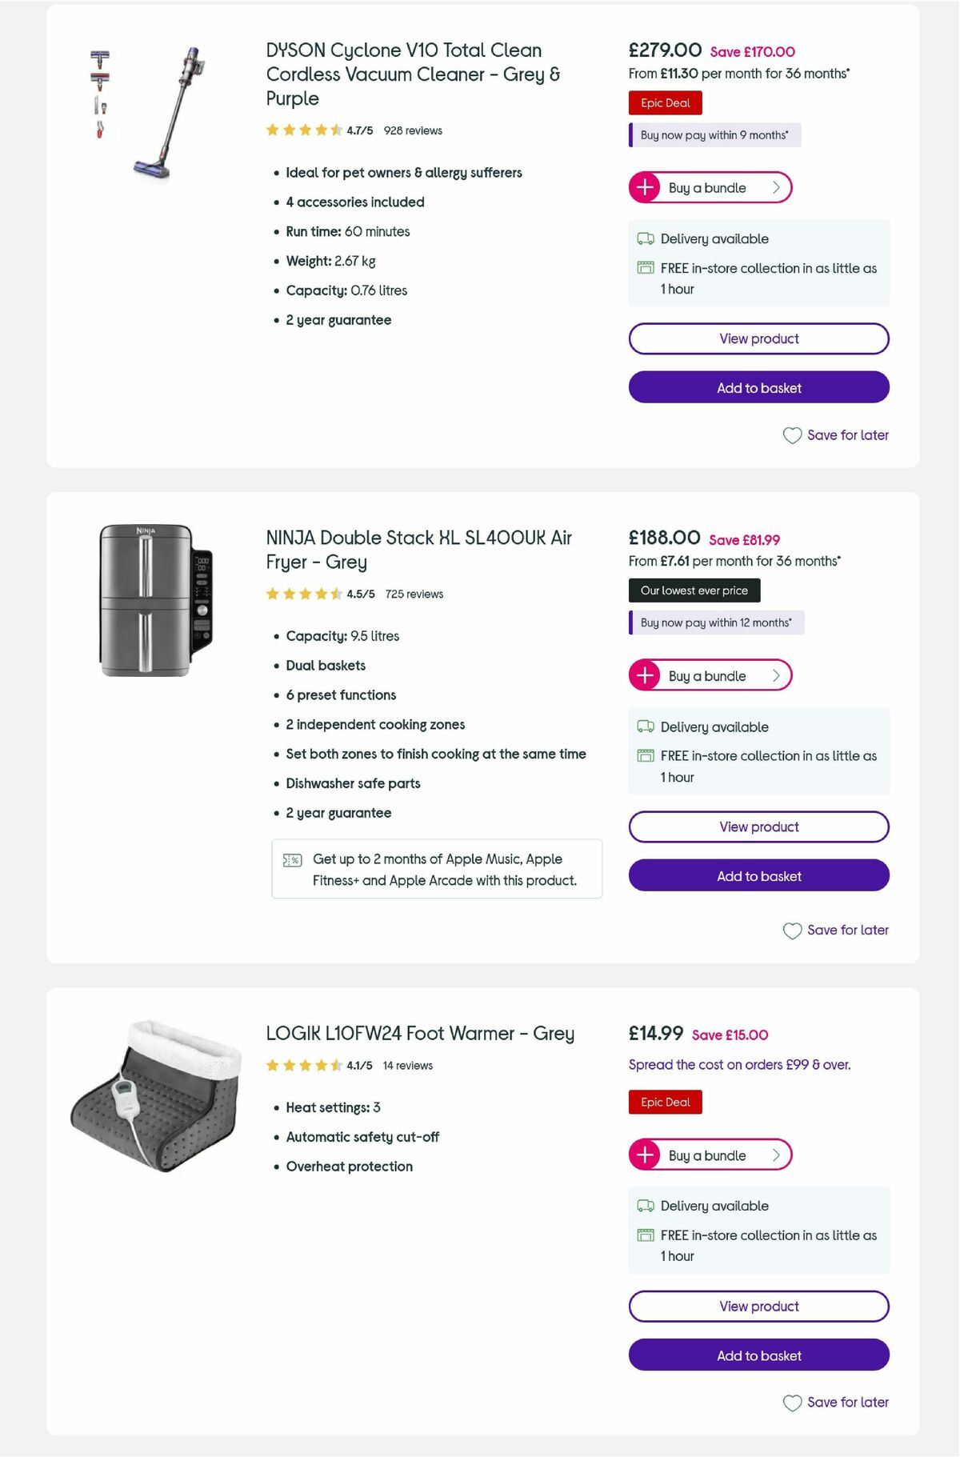Click the Apple Music offer voucher icon

(290, 859)
